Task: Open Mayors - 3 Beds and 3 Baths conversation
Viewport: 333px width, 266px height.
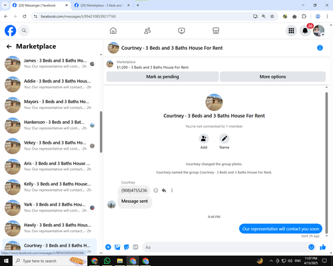Action: pyautogui.click(x=49, y=105)
